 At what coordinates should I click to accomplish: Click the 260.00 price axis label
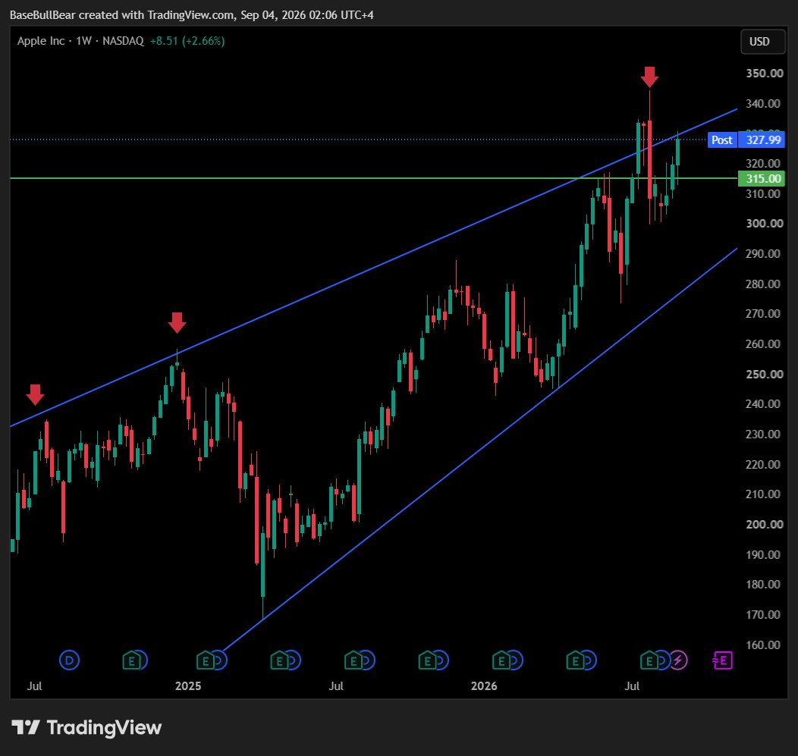(x=763, y=344)
